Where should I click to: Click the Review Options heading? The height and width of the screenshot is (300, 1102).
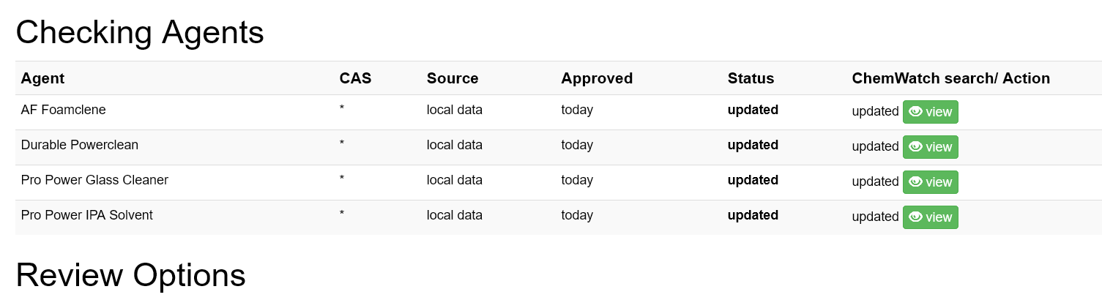[130, 275]
